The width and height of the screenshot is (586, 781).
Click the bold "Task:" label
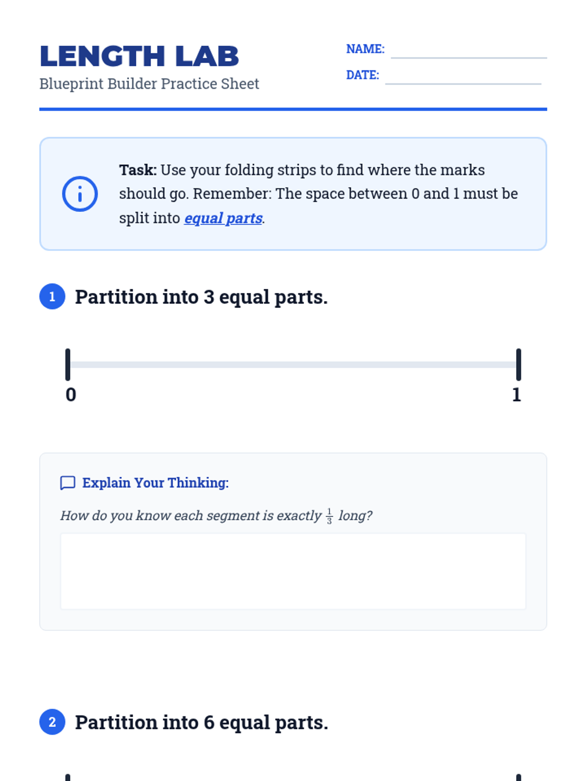[138, 170]
